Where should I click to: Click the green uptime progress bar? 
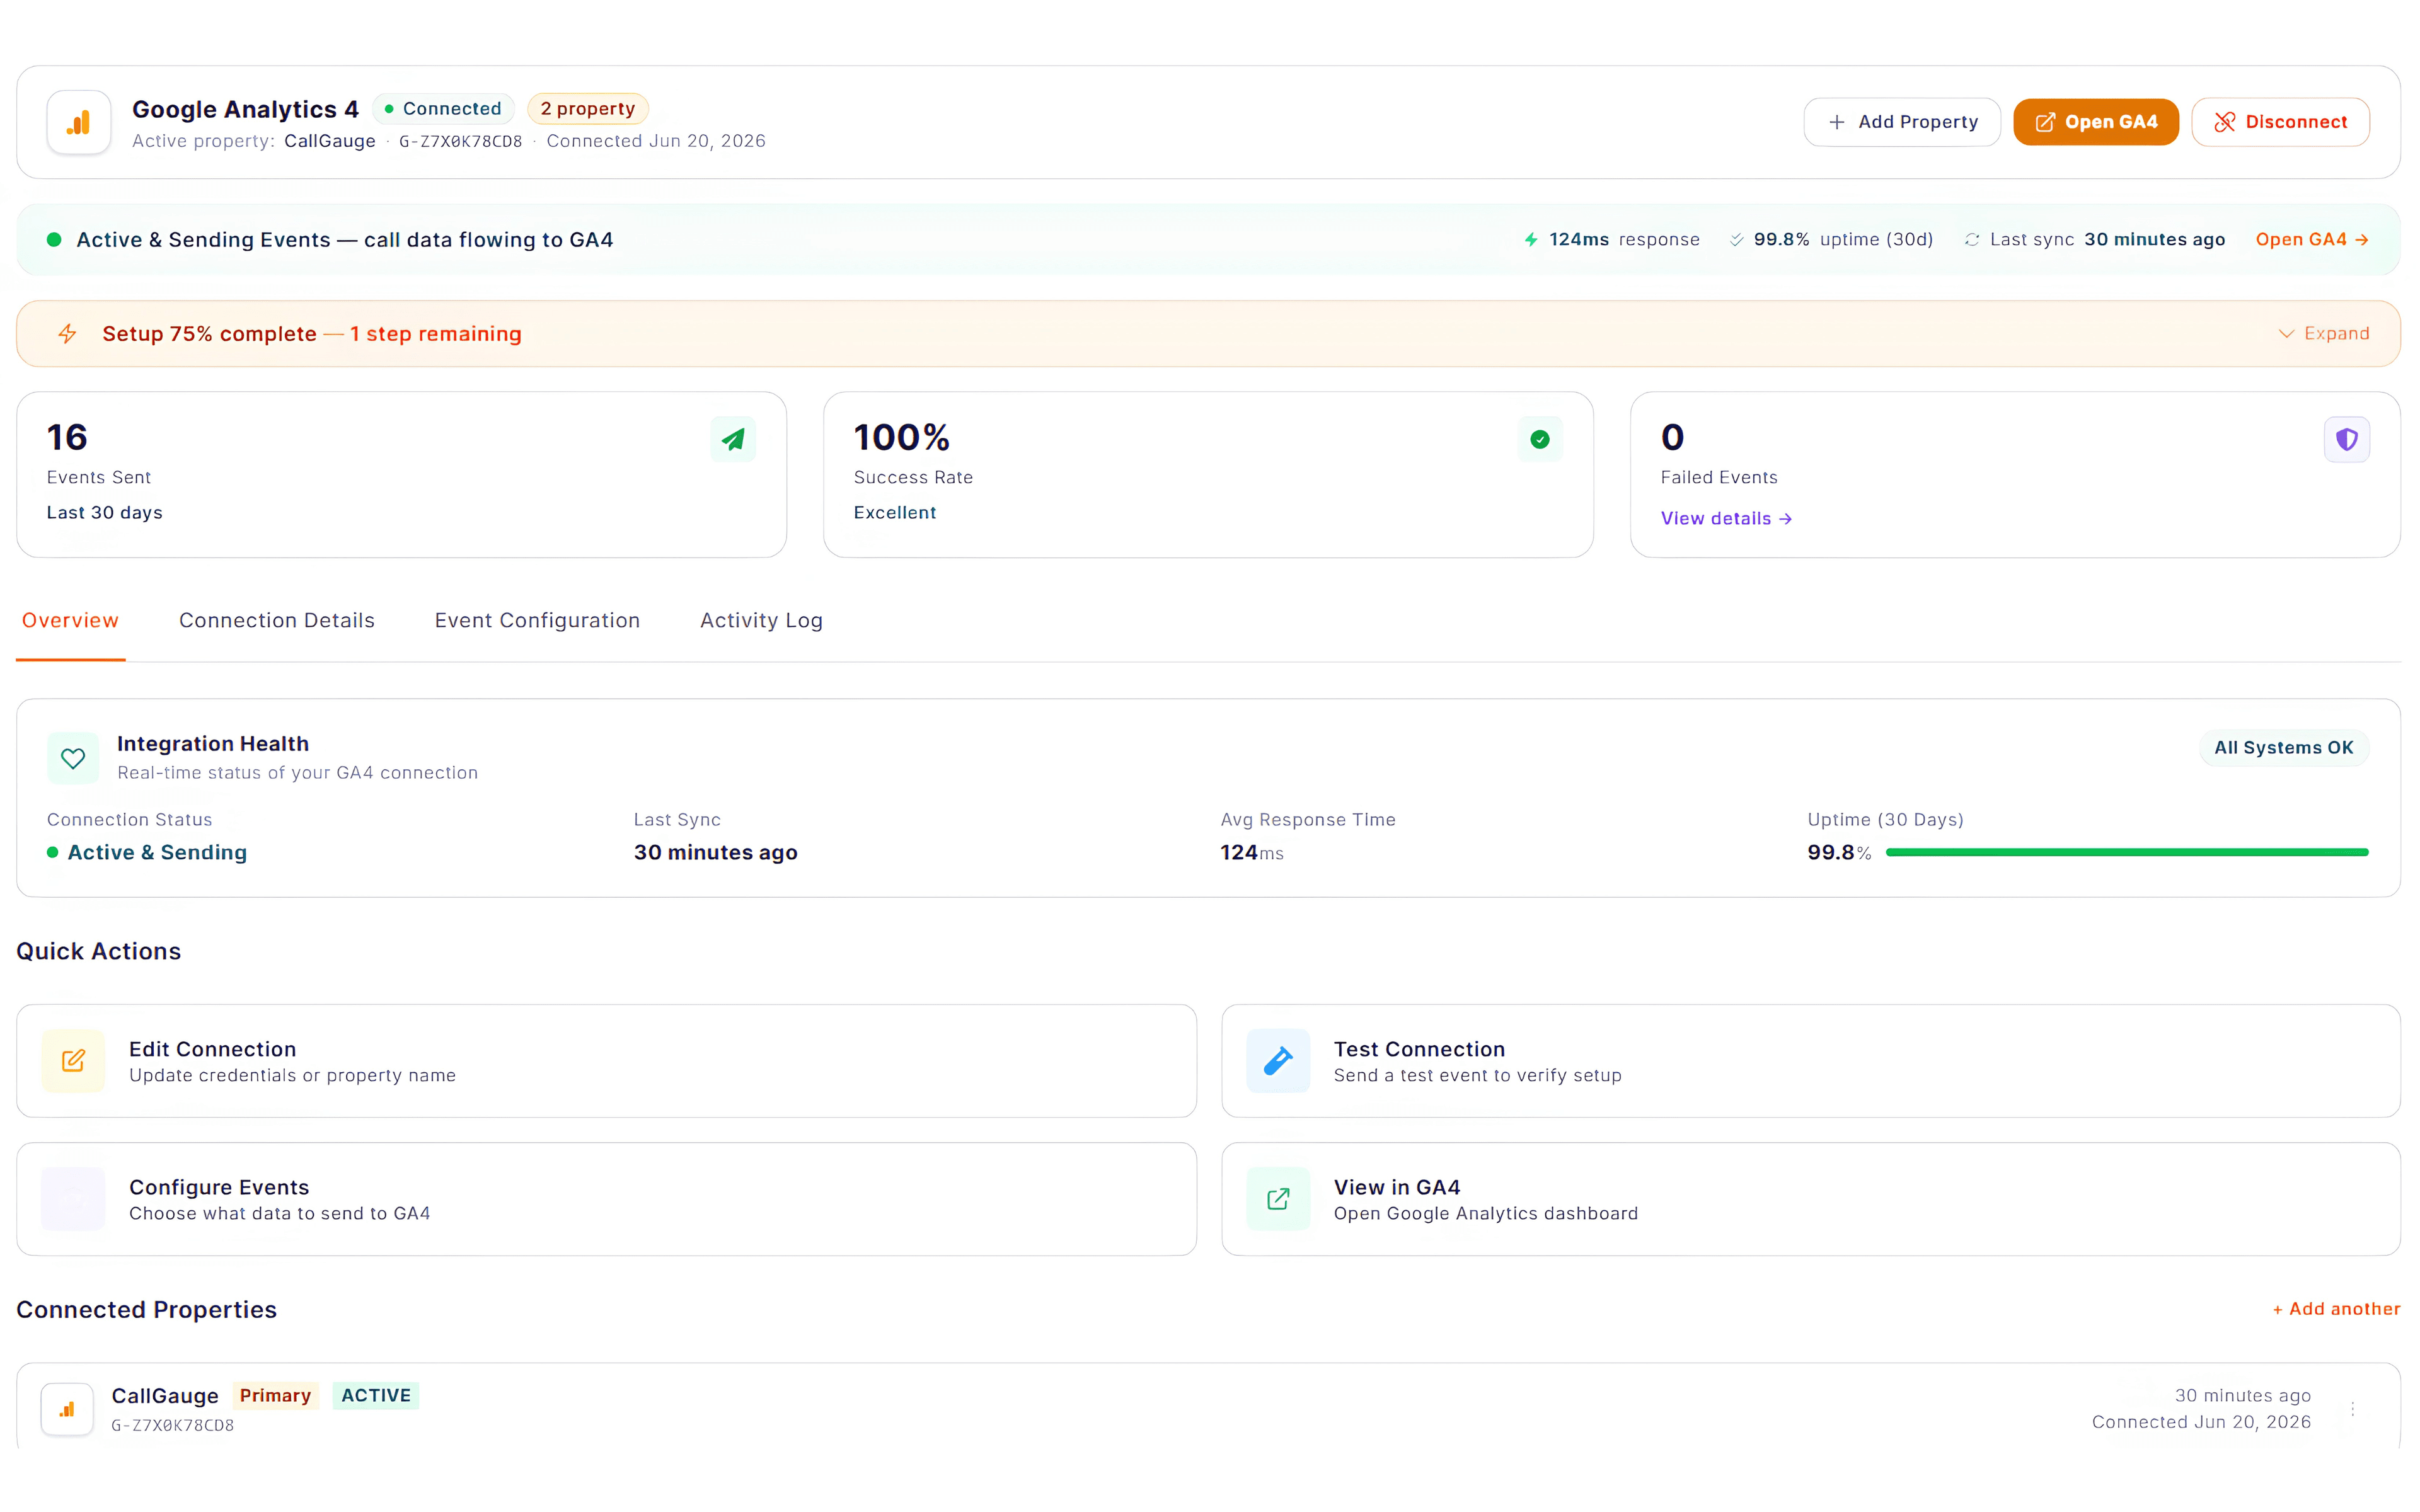2127,853
